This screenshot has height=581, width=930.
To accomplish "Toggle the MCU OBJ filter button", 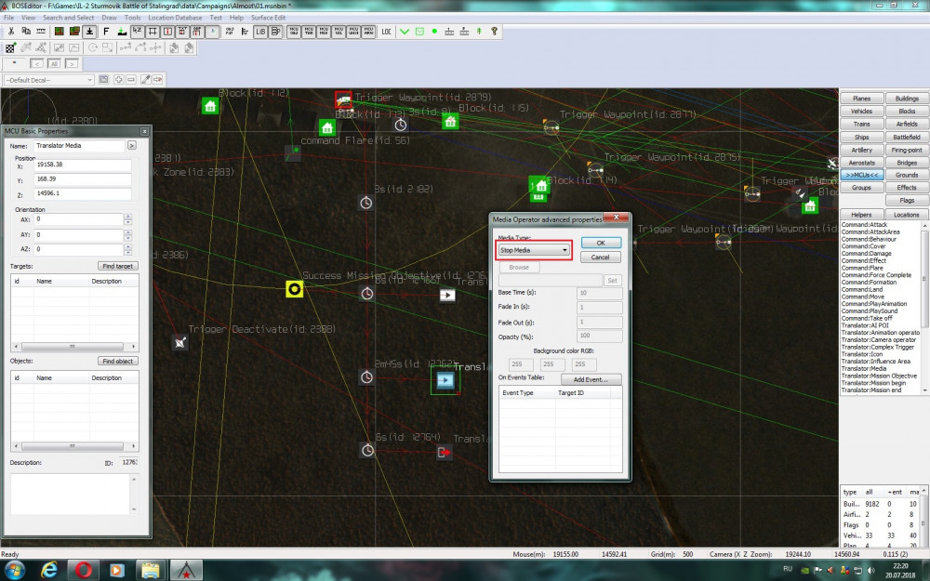I will (x=294, y=32).
